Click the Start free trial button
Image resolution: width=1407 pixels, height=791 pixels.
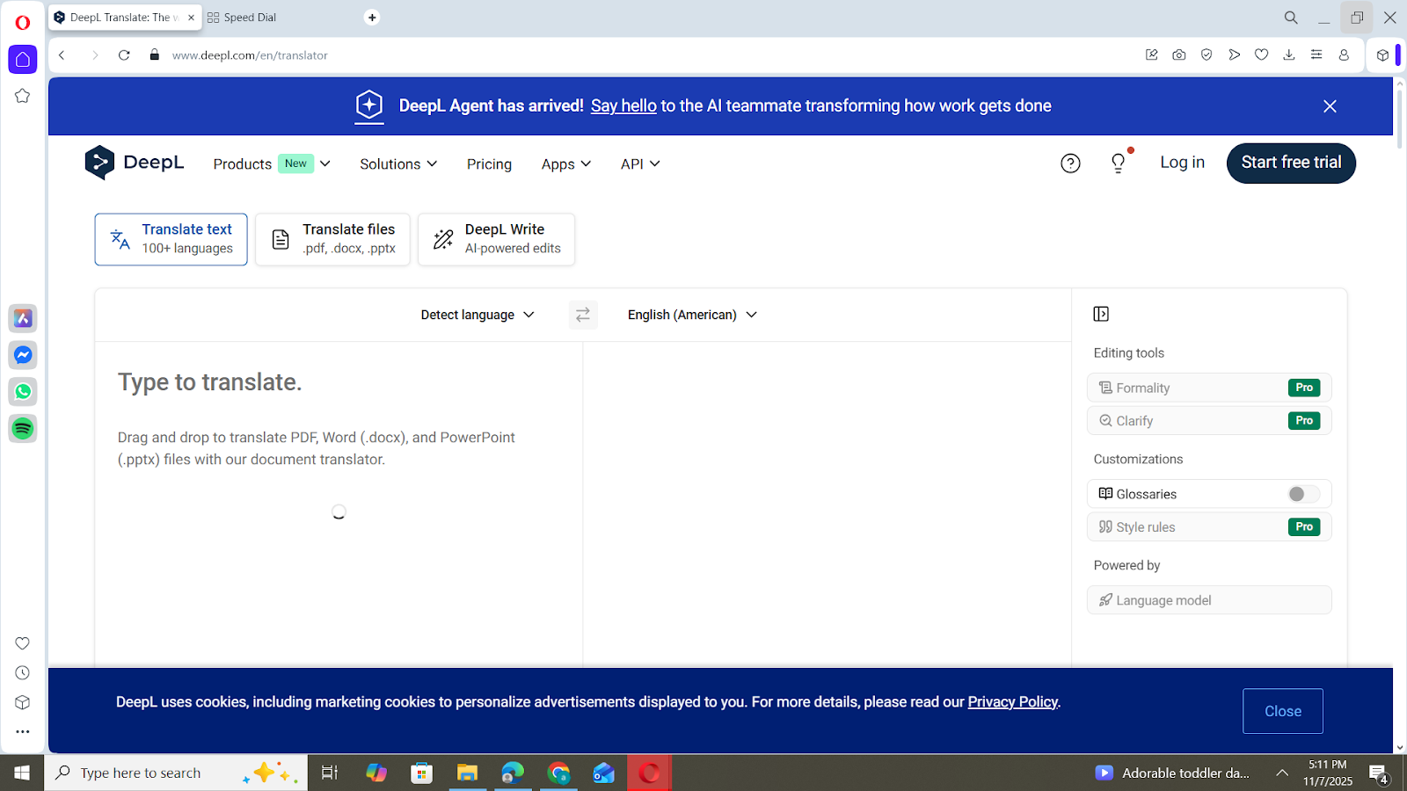pyautogui.click(x=1290, y=163)
